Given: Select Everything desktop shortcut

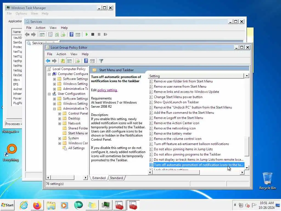Looking at the screenshot, I should tap(11, 153).
